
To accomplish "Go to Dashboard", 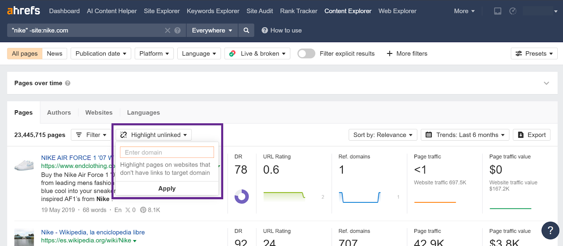I will pos(64,11).
